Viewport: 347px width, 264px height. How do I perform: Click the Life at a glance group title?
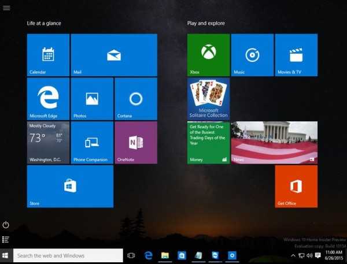[44, 23]
